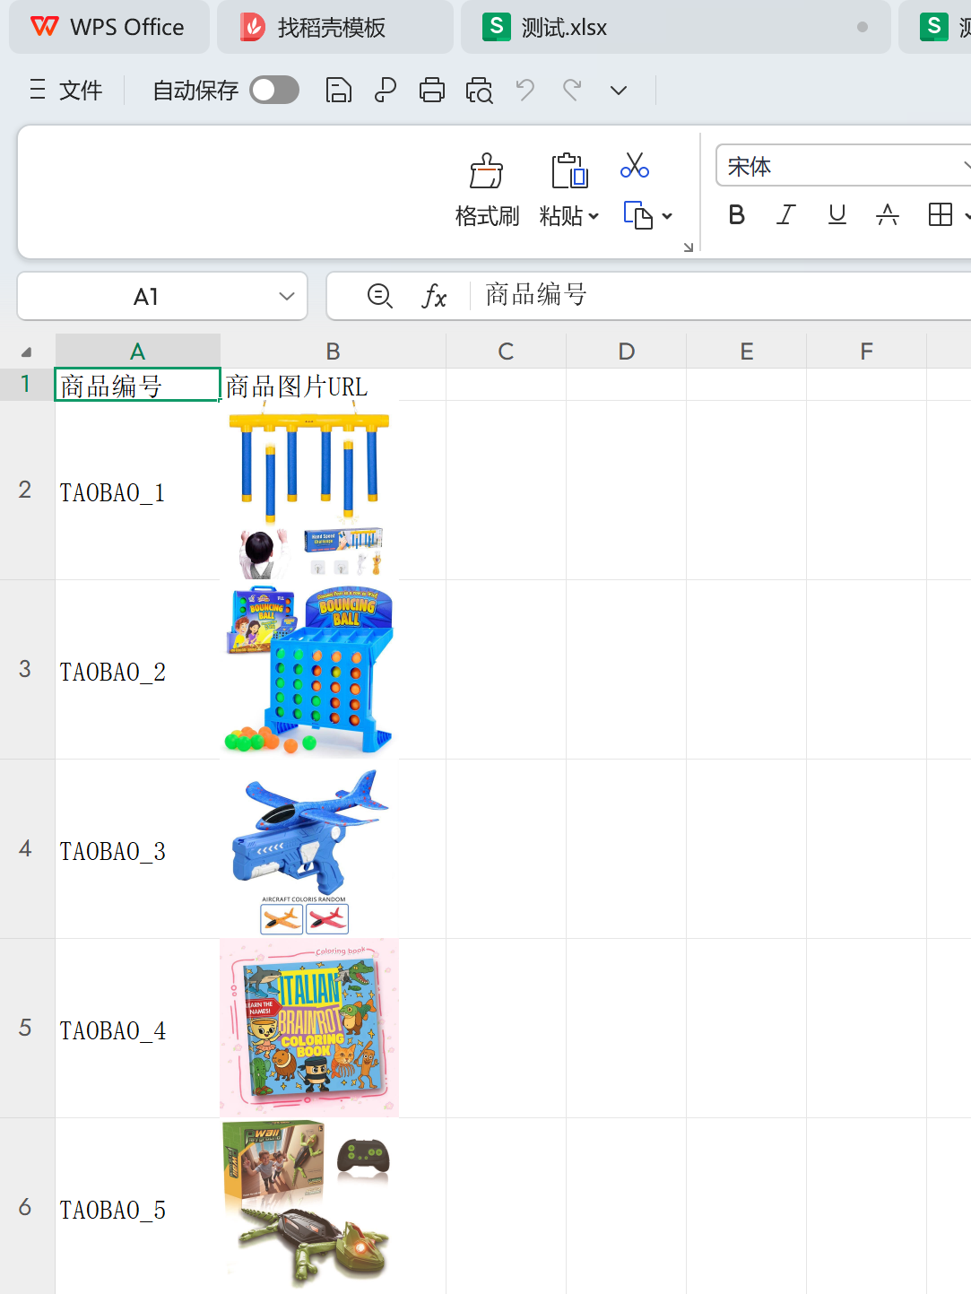This screenshot has width=971, height=1294.
Task: Click the Format Painter (格式刷) icon
Action: [x=486, y=170]
